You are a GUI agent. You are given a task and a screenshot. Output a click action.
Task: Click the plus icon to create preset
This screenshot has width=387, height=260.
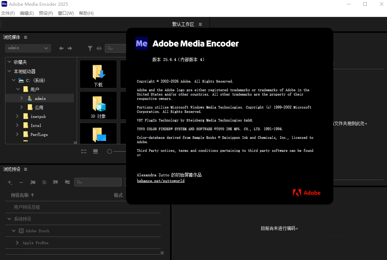pos(10,182)
